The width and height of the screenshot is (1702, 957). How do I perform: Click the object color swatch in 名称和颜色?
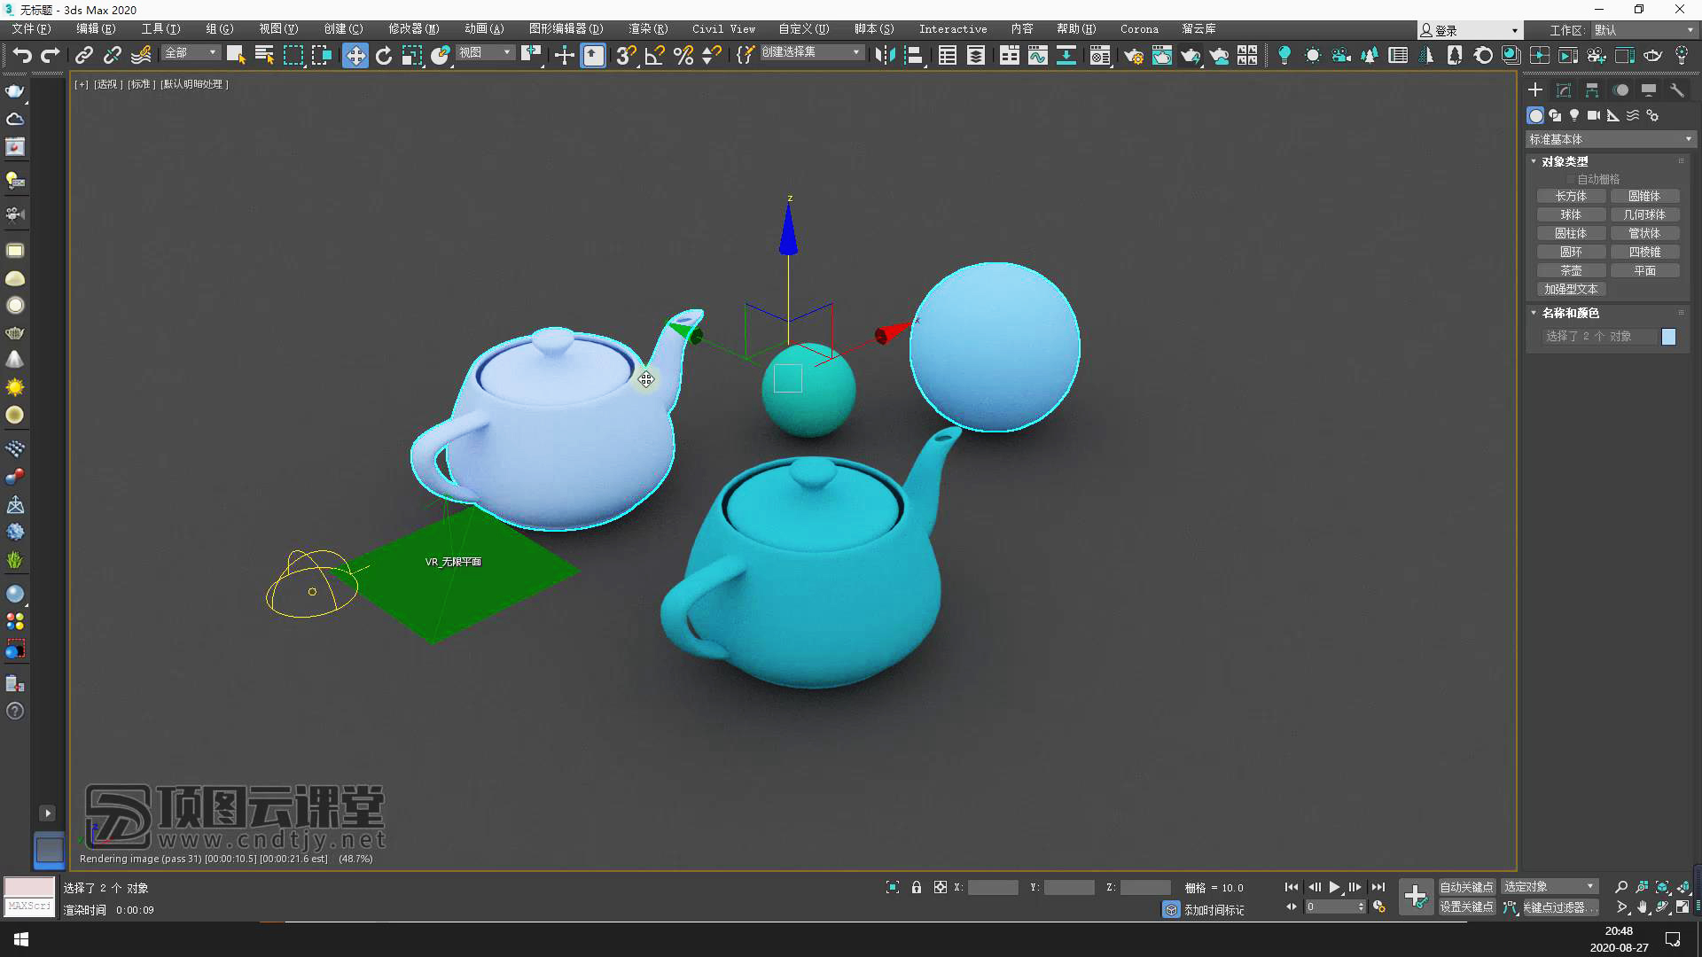1668,337
